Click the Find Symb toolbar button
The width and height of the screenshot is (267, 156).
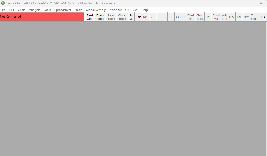point(90,17)
